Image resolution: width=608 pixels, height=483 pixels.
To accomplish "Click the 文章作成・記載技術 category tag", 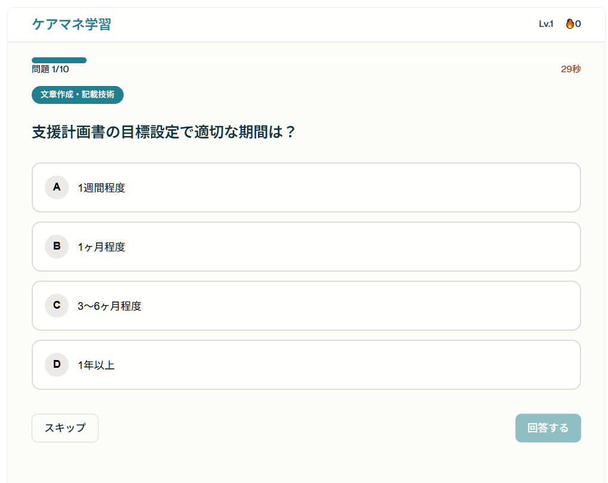I will [x=78, y=95].
